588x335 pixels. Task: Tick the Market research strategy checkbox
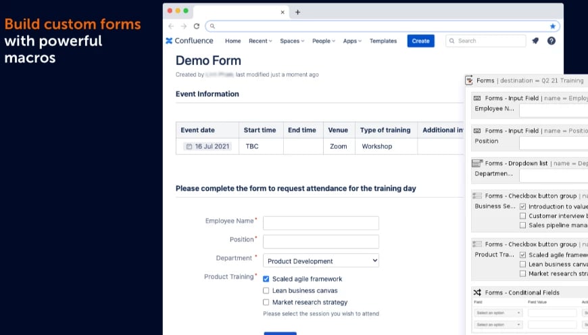click(266, 303)
